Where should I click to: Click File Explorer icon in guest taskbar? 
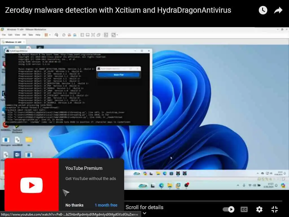158,173
